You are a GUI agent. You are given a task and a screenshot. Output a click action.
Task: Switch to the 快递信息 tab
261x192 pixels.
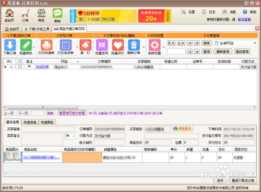click(x=30, y=122)
